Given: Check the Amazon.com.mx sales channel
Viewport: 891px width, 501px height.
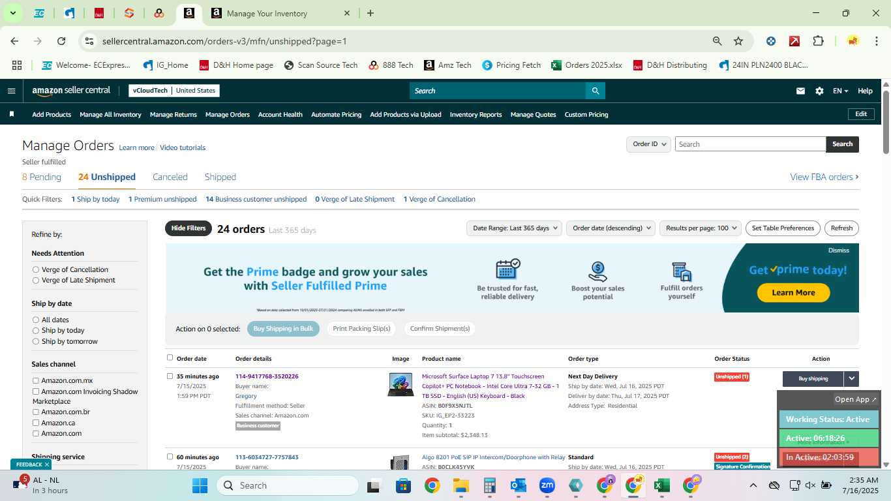Looking at the screenshot, I should coord(36,380).
